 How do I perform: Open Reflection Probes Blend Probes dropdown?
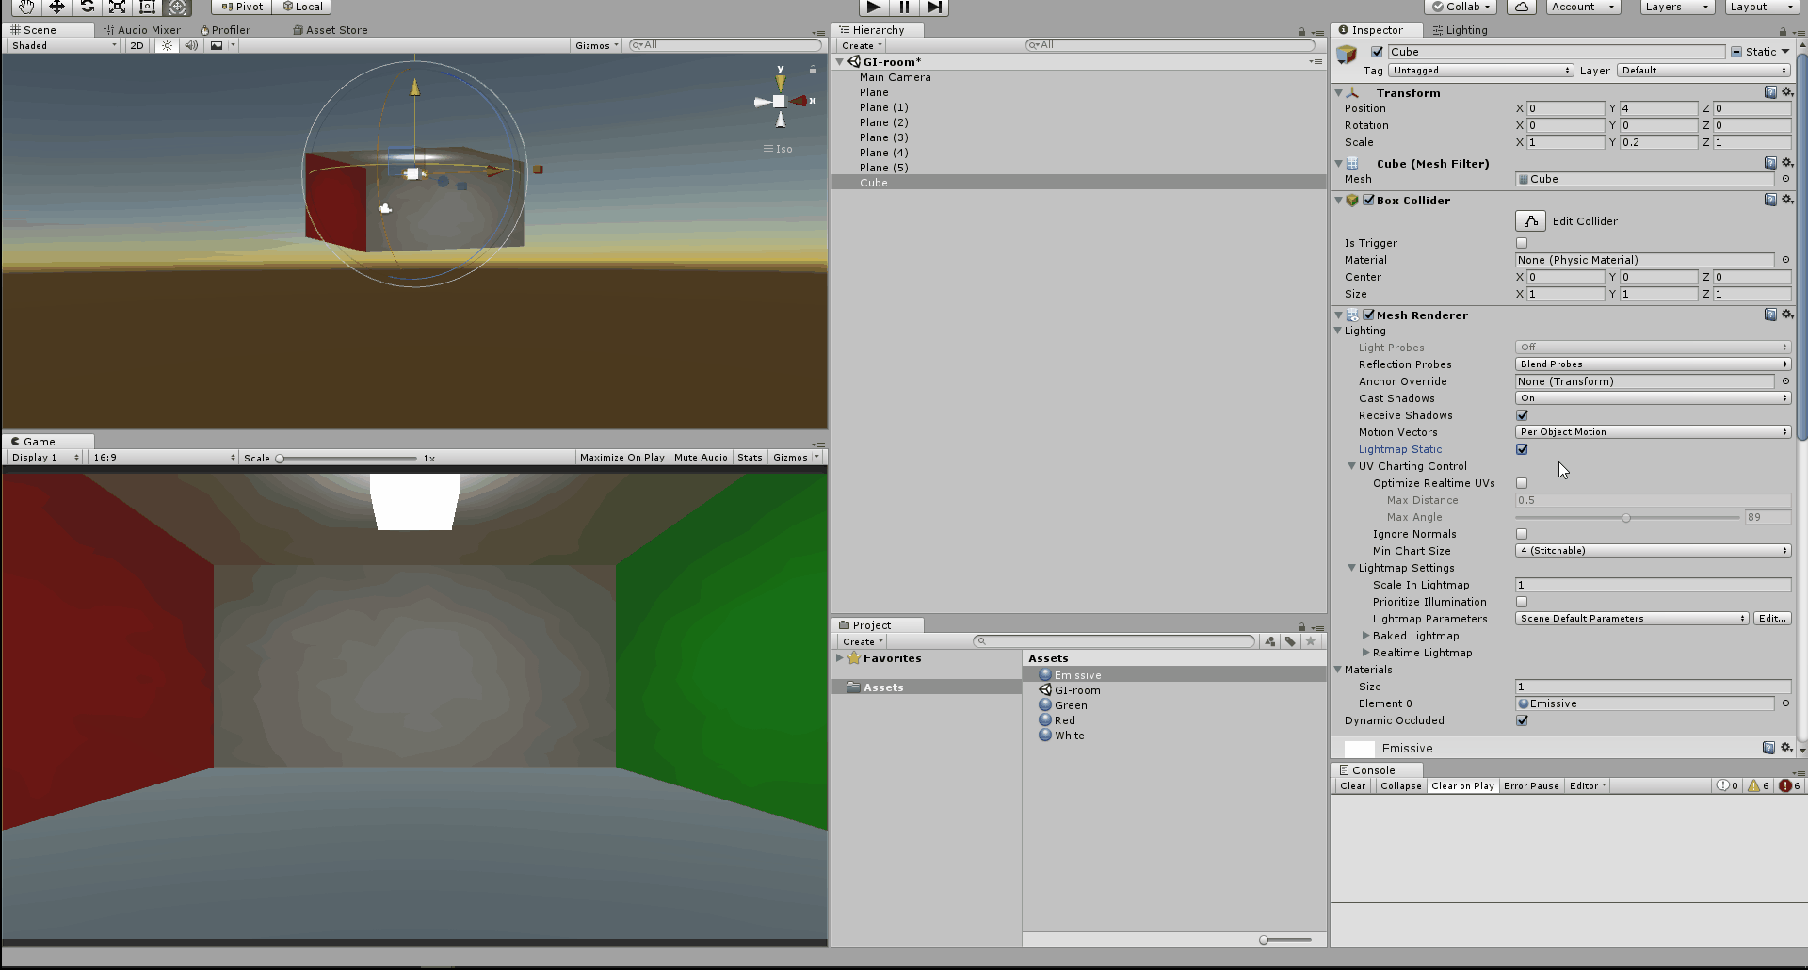click(1653, 364)
